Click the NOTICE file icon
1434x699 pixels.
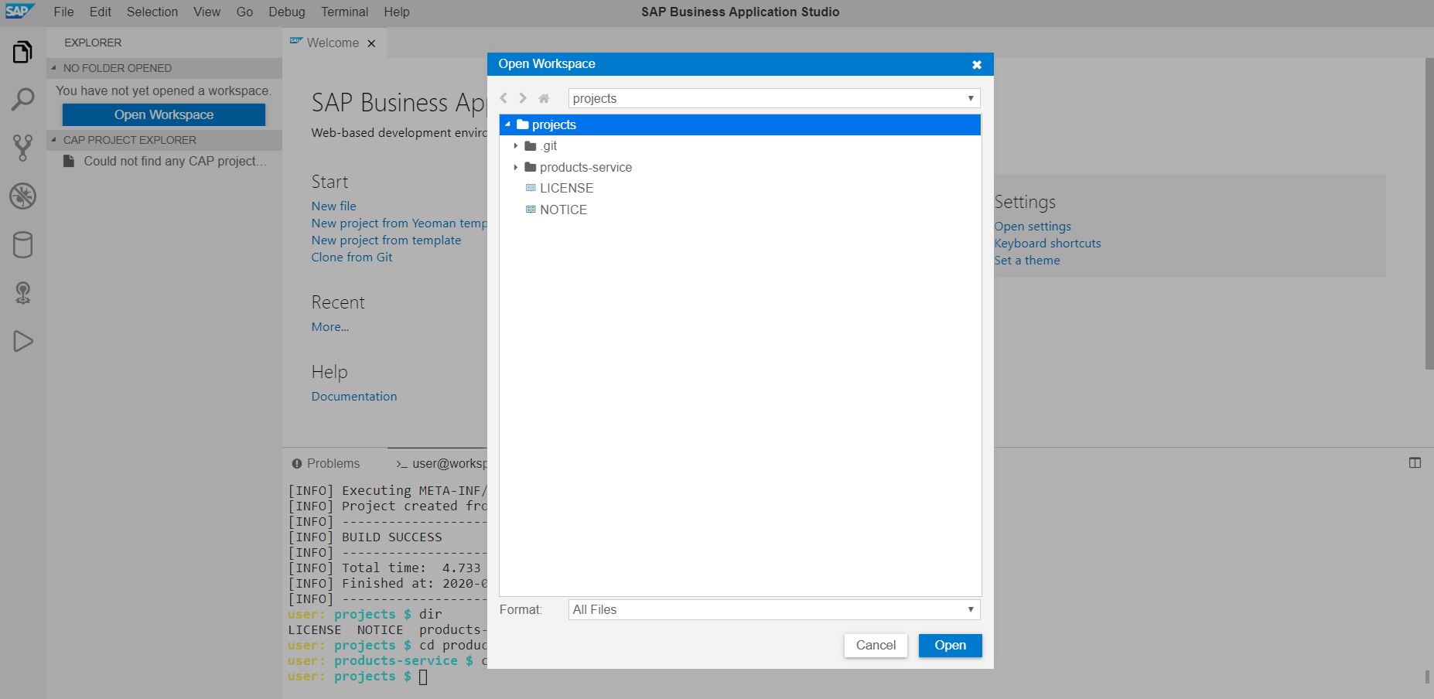(x=531, y=210)
